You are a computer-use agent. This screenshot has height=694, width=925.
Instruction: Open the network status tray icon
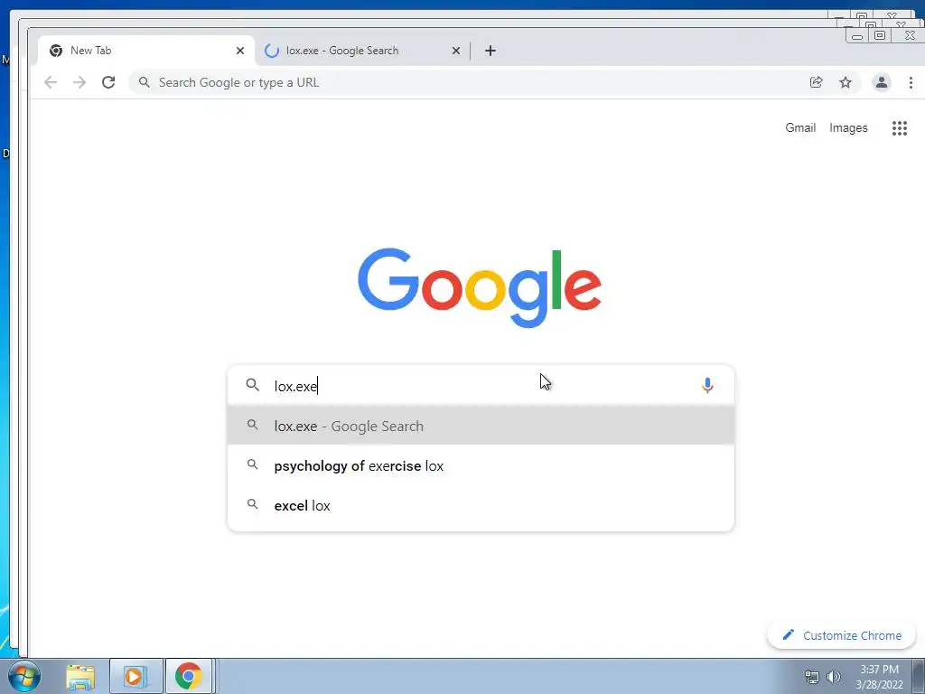tap(812, 677)
